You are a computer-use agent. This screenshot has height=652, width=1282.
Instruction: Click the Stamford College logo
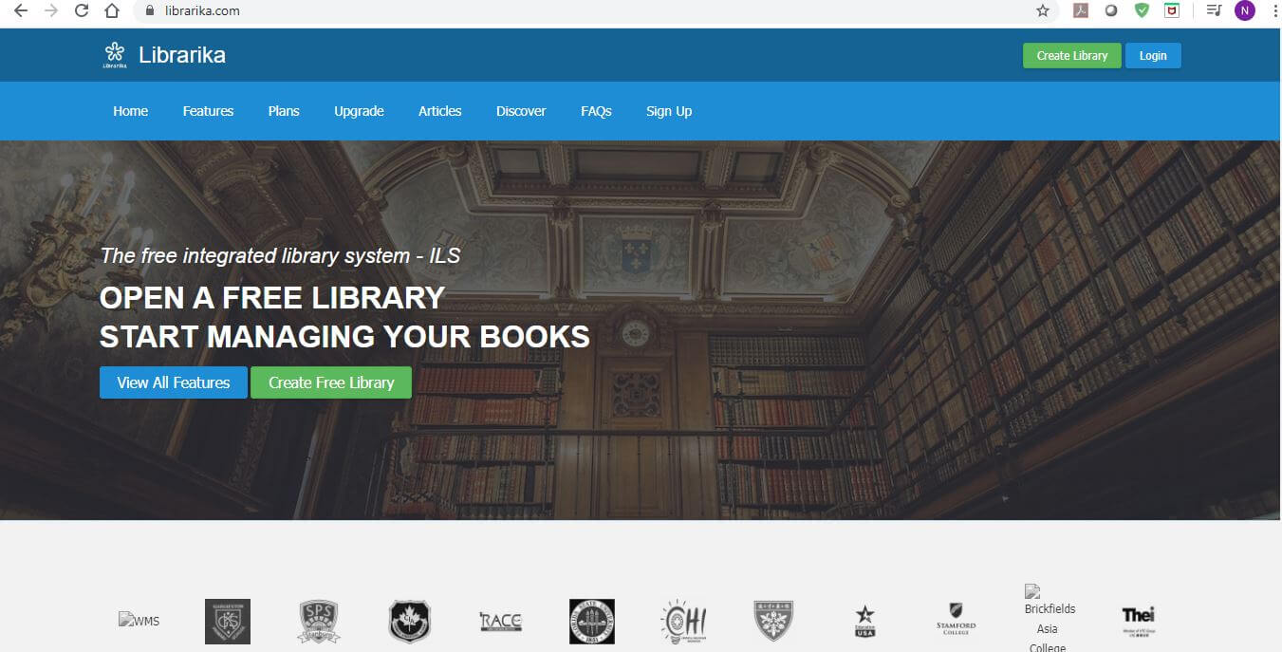tap(956, 620)
